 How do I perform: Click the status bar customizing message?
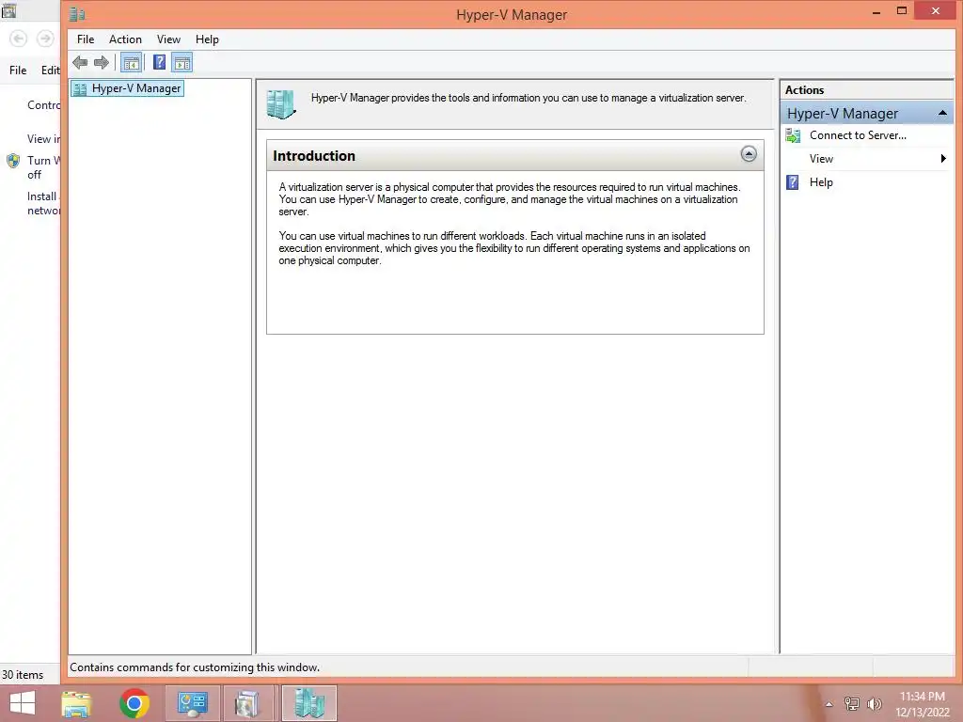coord(195,667)
